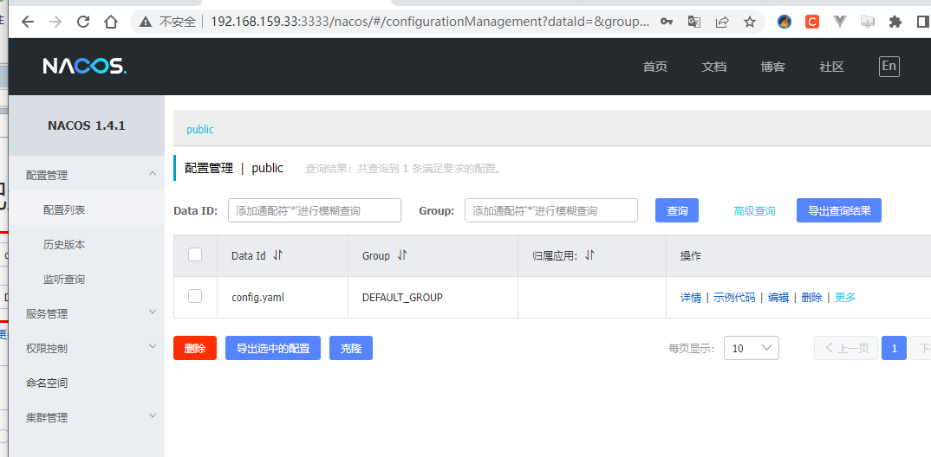Reload the page with refresh icon
Viewport: 931px width, 457px height.
click(83, 22)
